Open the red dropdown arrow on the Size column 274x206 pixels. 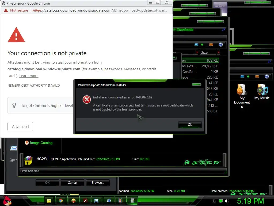(218, 52)
